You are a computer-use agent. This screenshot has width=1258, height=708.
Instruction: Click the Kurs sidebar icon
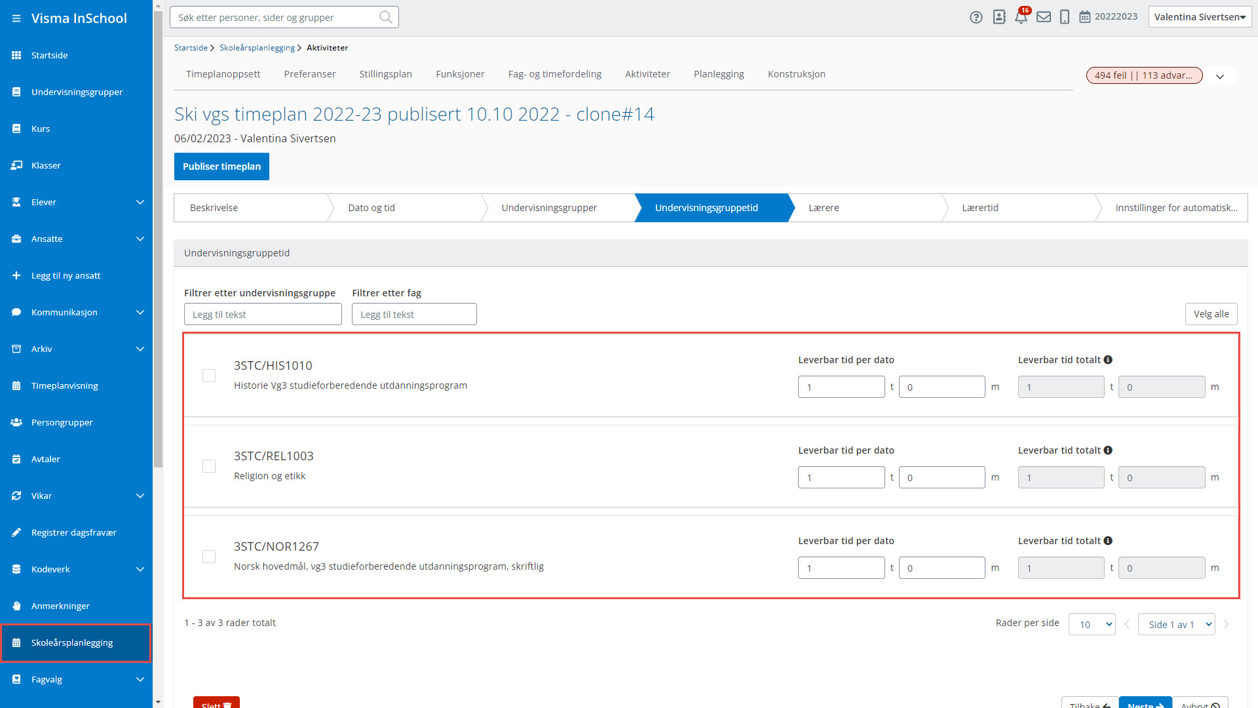click(x=16, y=128)
